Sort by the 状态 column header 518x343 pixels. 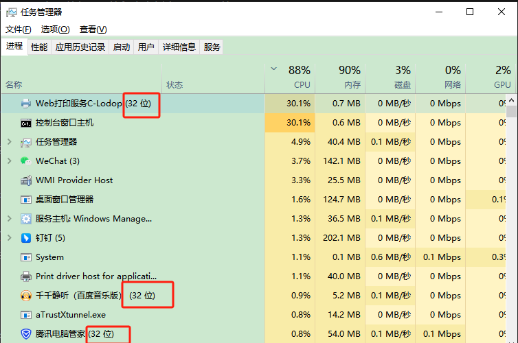click(x=214, y=78)
